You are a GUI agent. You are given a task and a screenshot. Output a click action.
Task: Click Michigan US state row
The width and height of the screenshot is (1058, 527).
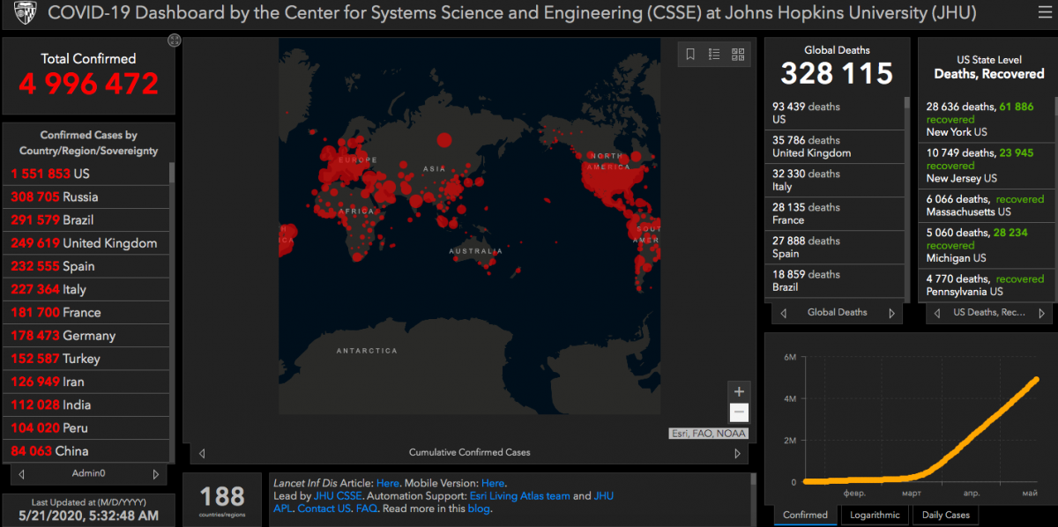984,245
